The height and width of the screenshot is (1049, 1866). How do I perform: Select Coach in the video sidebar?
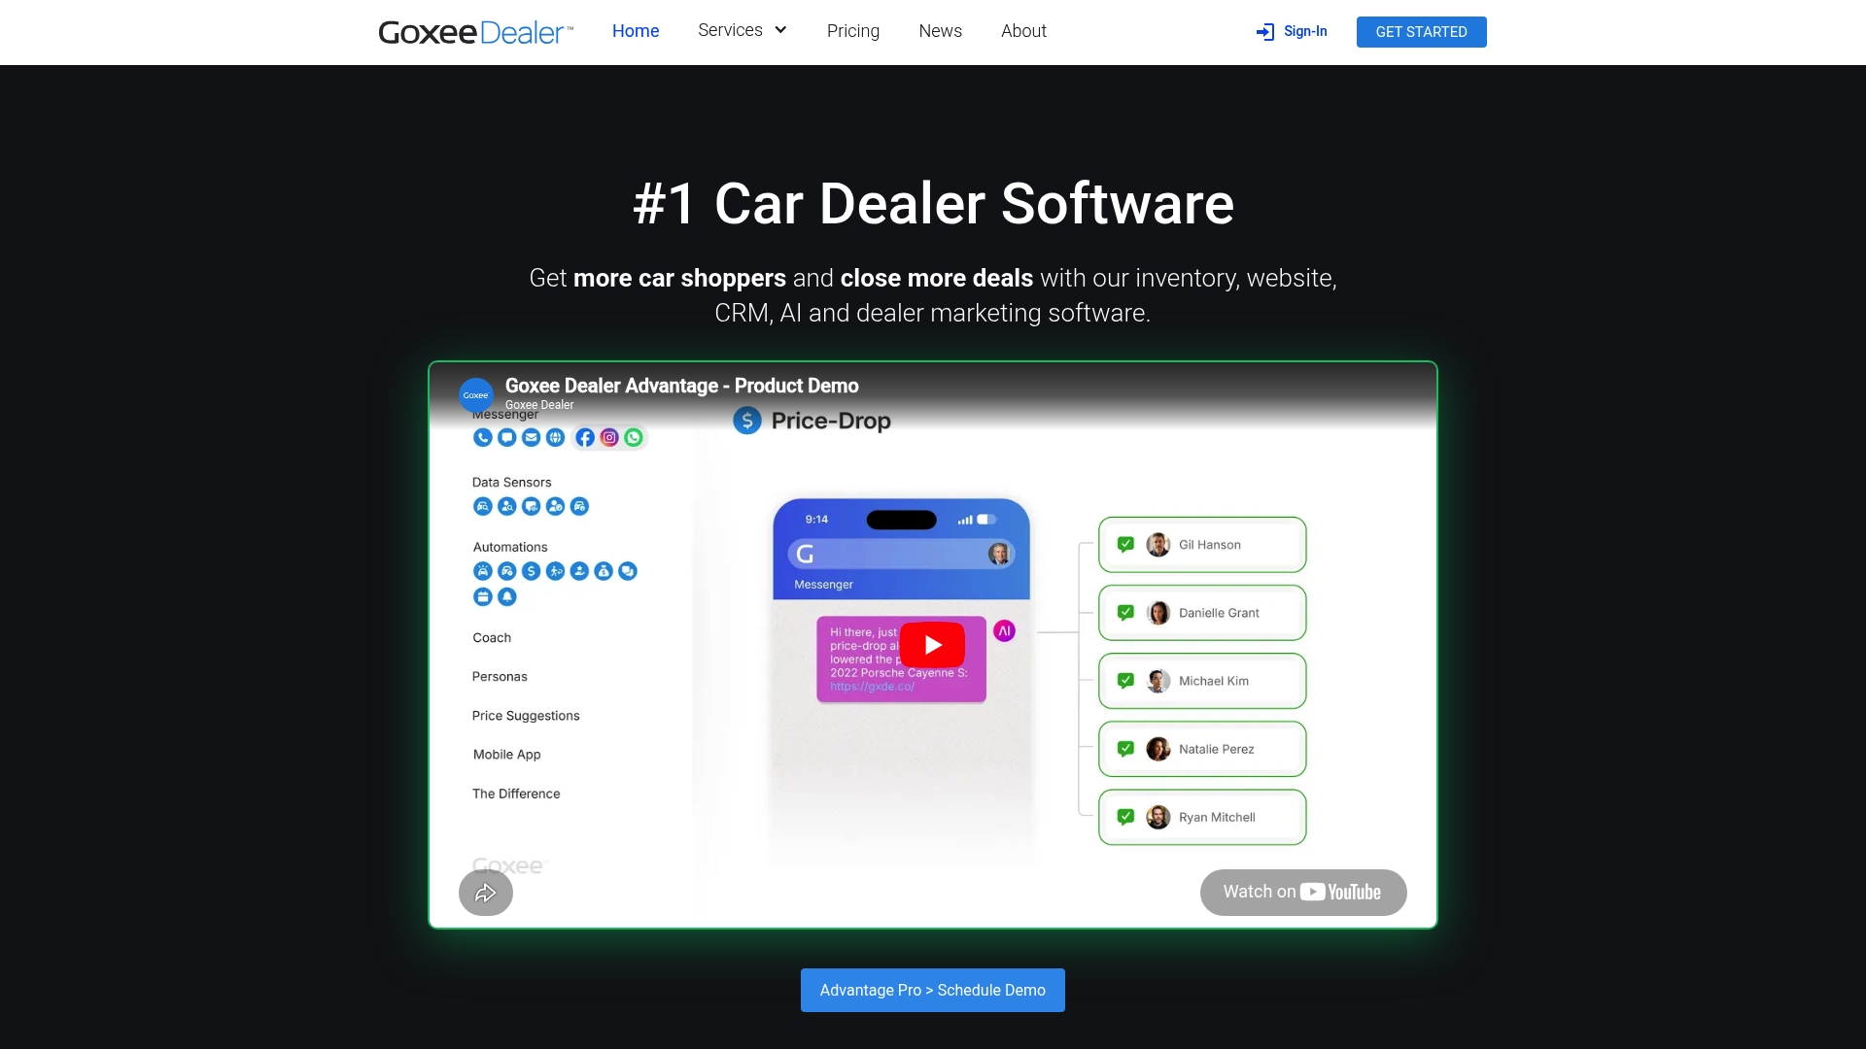point(492,638)
